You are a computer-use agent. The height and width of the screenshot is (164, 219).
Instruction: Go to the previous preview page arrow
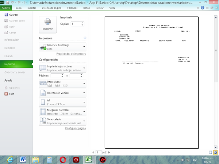(x=93, y=152)
